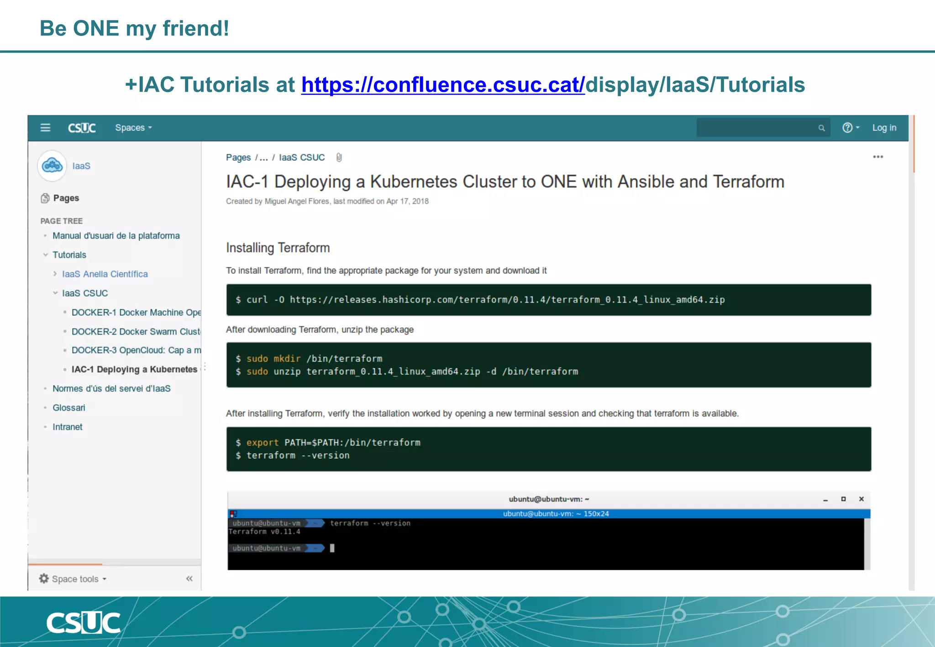
Task: Expand the breadcrumb ellipsis
Action: pos(263,158)
